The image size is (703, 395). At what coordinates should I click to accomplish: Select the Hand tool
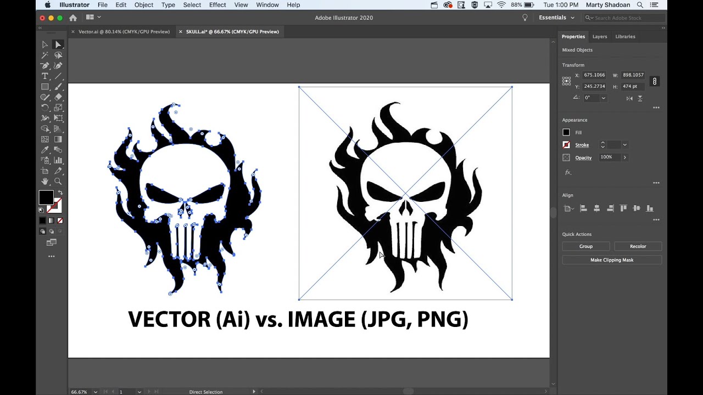[x=45, y=182]
